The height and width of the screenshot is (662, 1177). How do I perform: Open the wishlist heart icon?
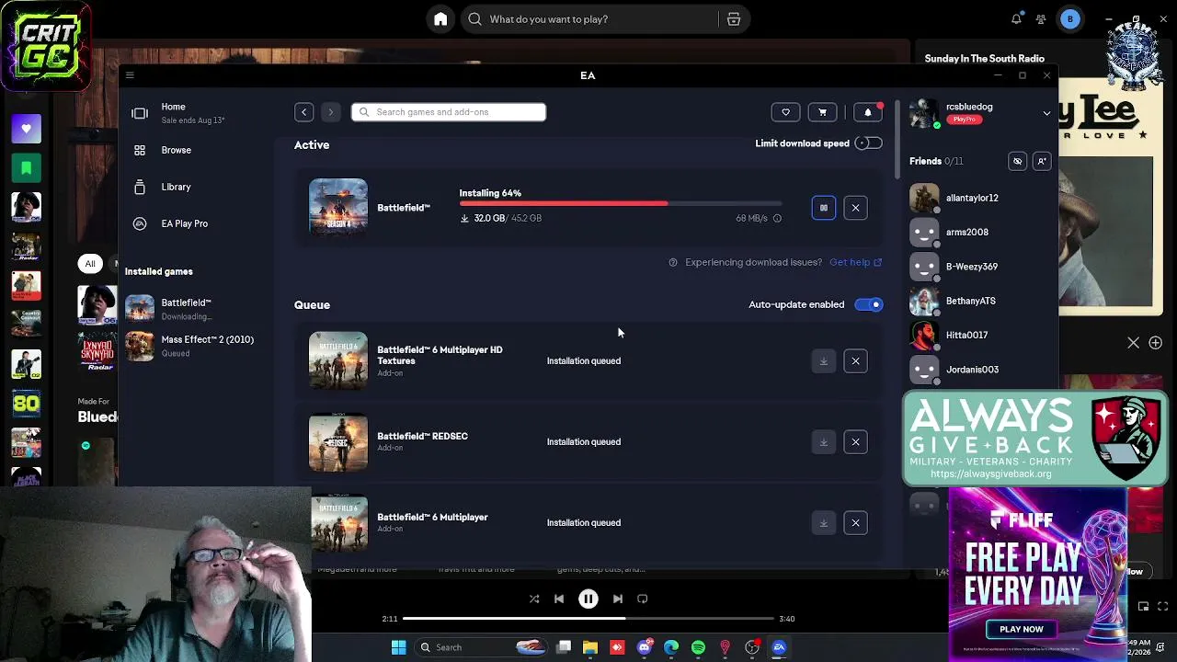click(x=785, y=112)
